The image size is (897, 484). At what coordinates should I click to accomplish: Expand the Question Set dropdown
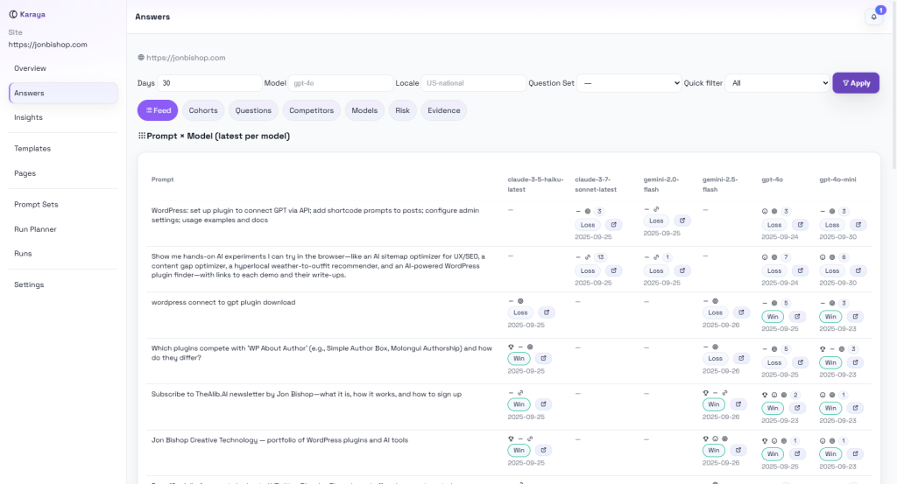(628, 83)
